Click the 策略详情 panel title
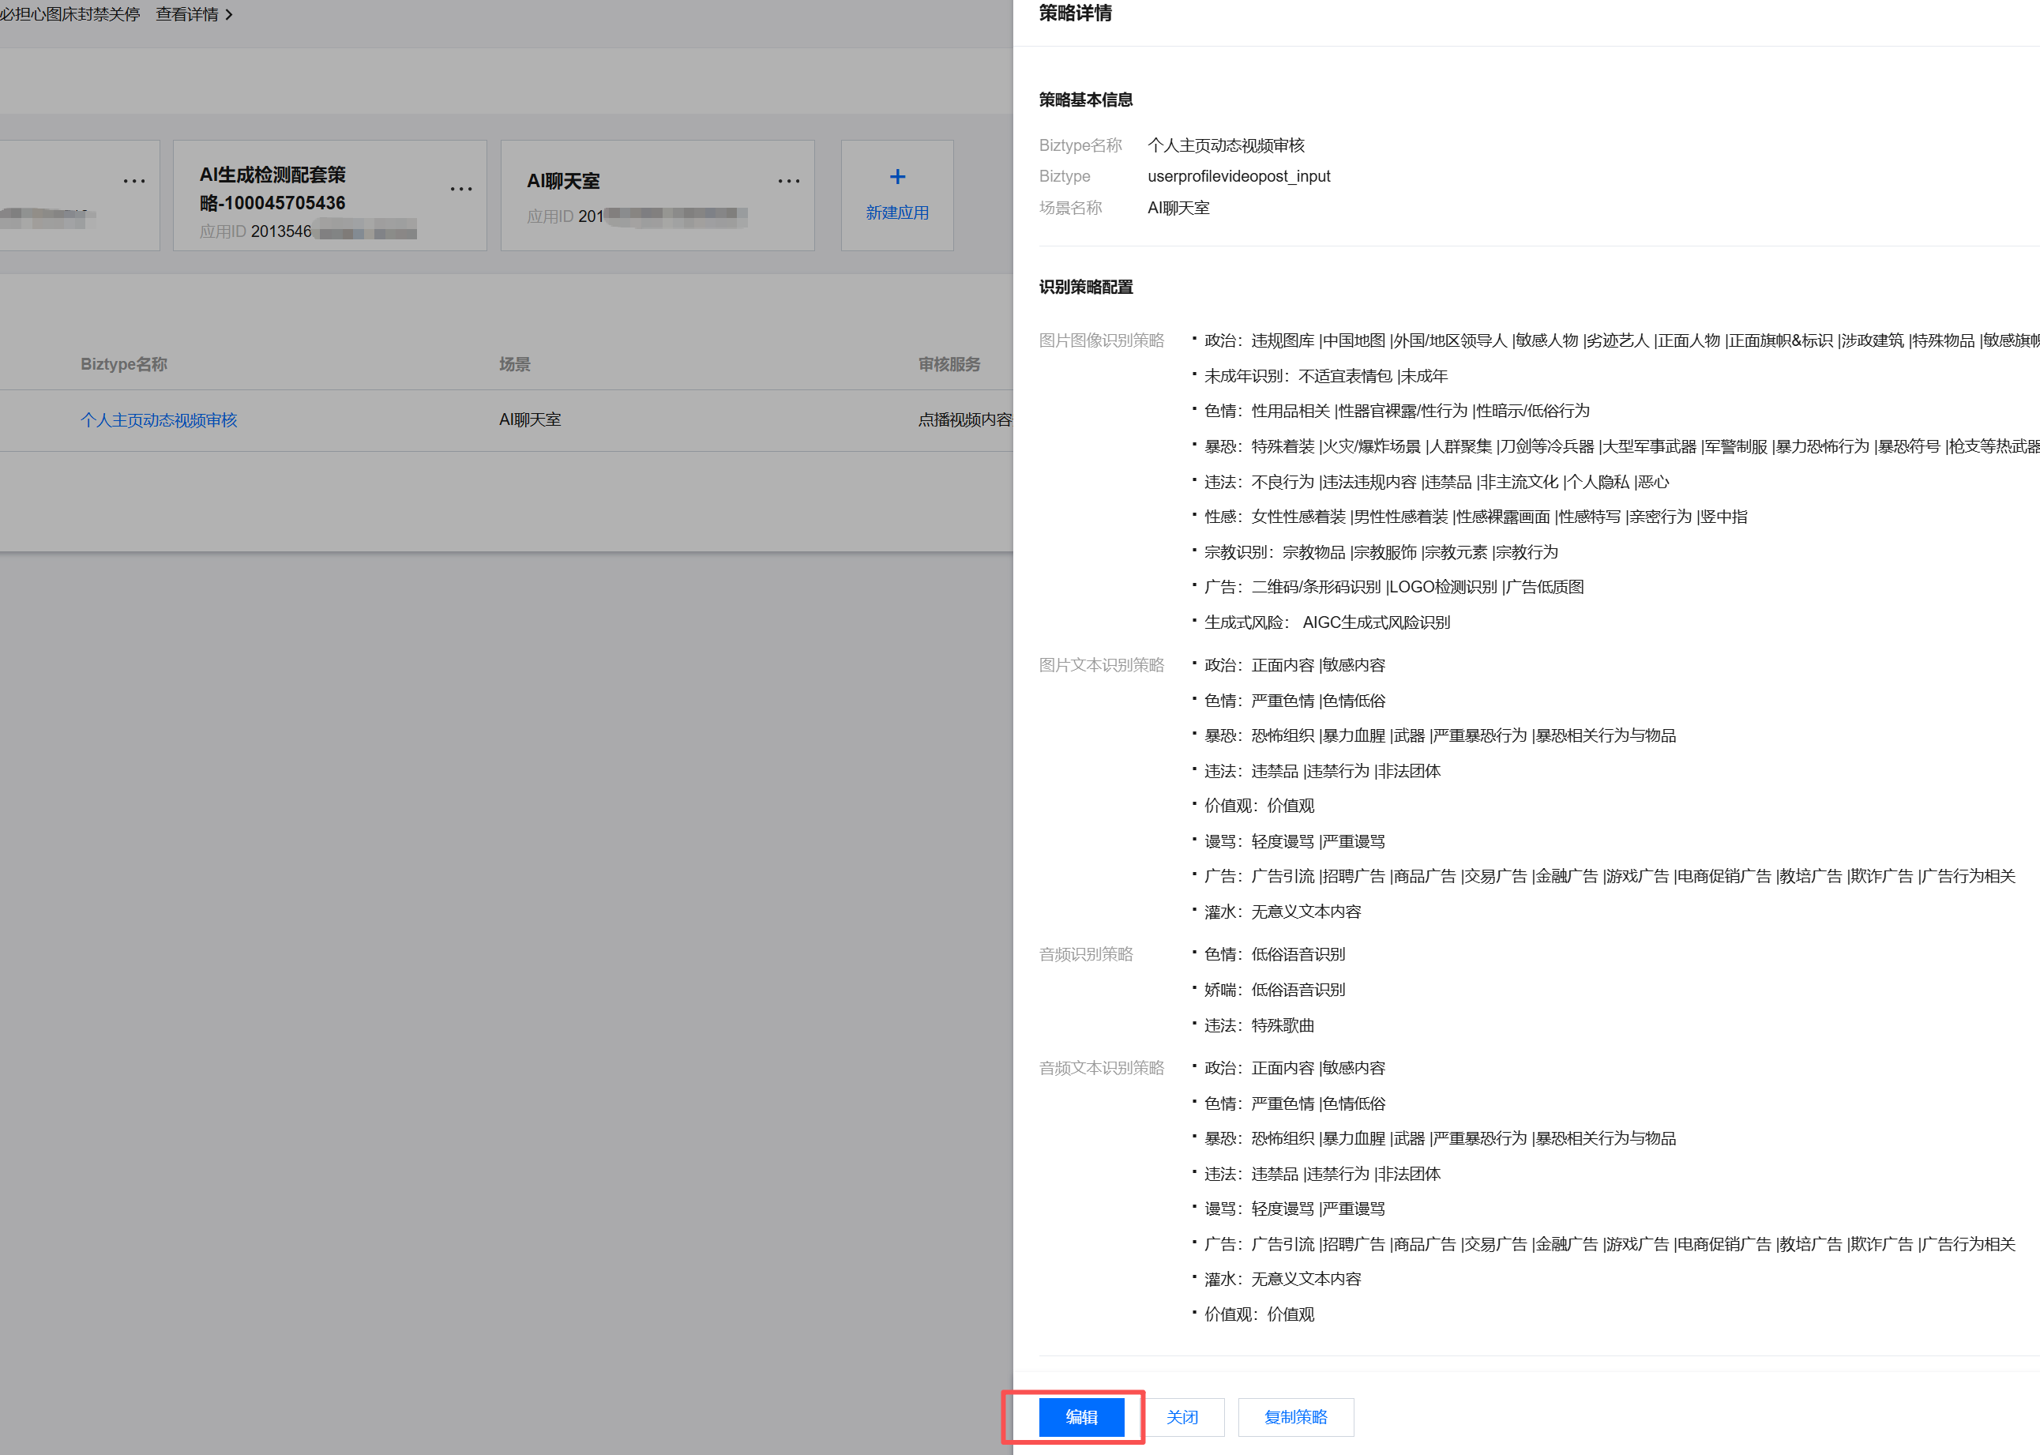 point(1075,13)
